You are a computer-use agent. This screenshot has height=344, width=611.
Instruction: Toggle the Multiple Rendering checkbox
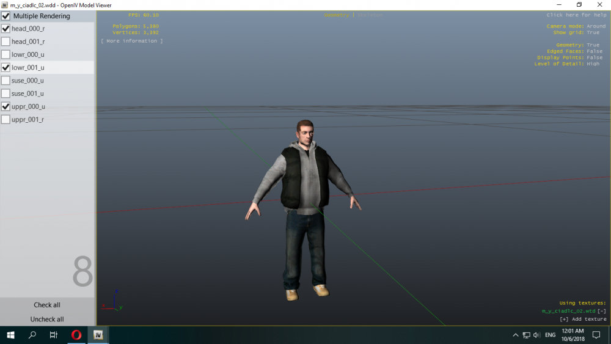[x=6, y=16]
